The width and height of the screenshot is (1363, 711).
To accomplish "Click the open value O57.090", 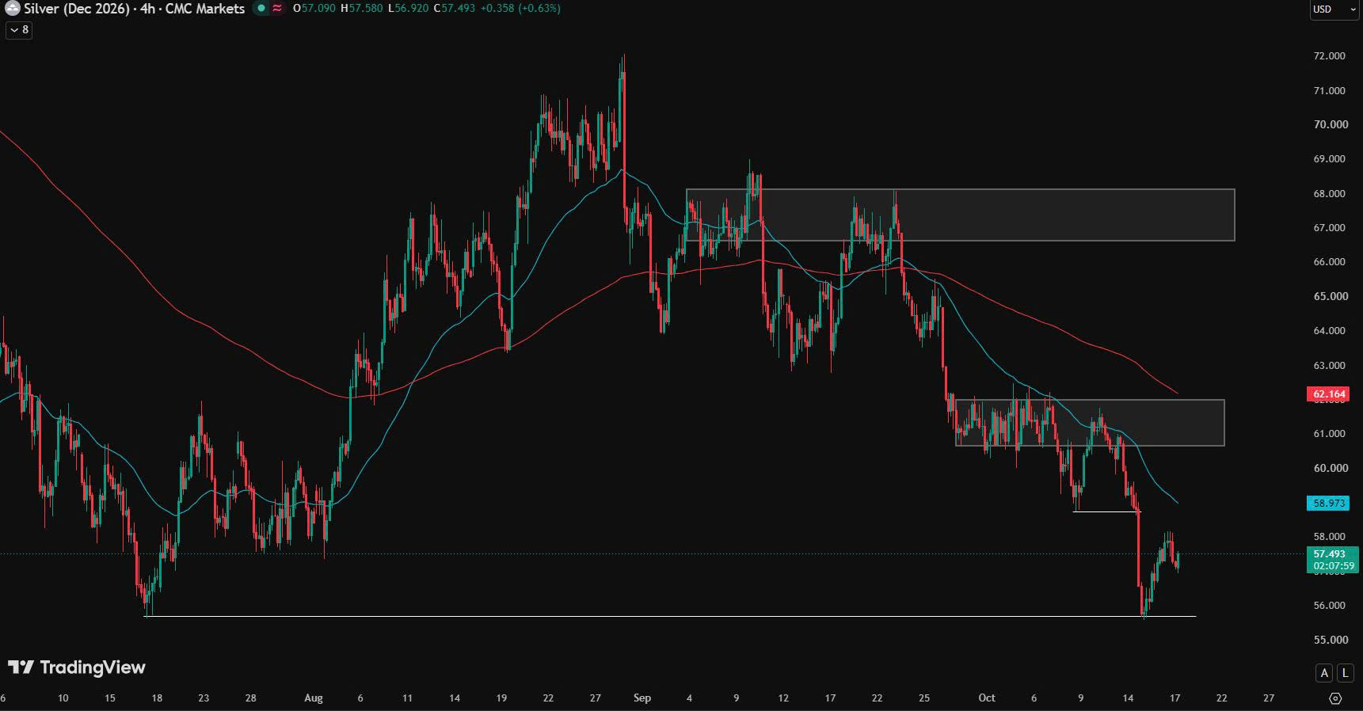I will pyautogui.click(x=314, y=9).
